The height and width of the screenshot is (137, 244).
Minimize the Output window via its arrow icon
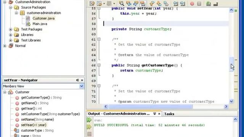(154, 114)
